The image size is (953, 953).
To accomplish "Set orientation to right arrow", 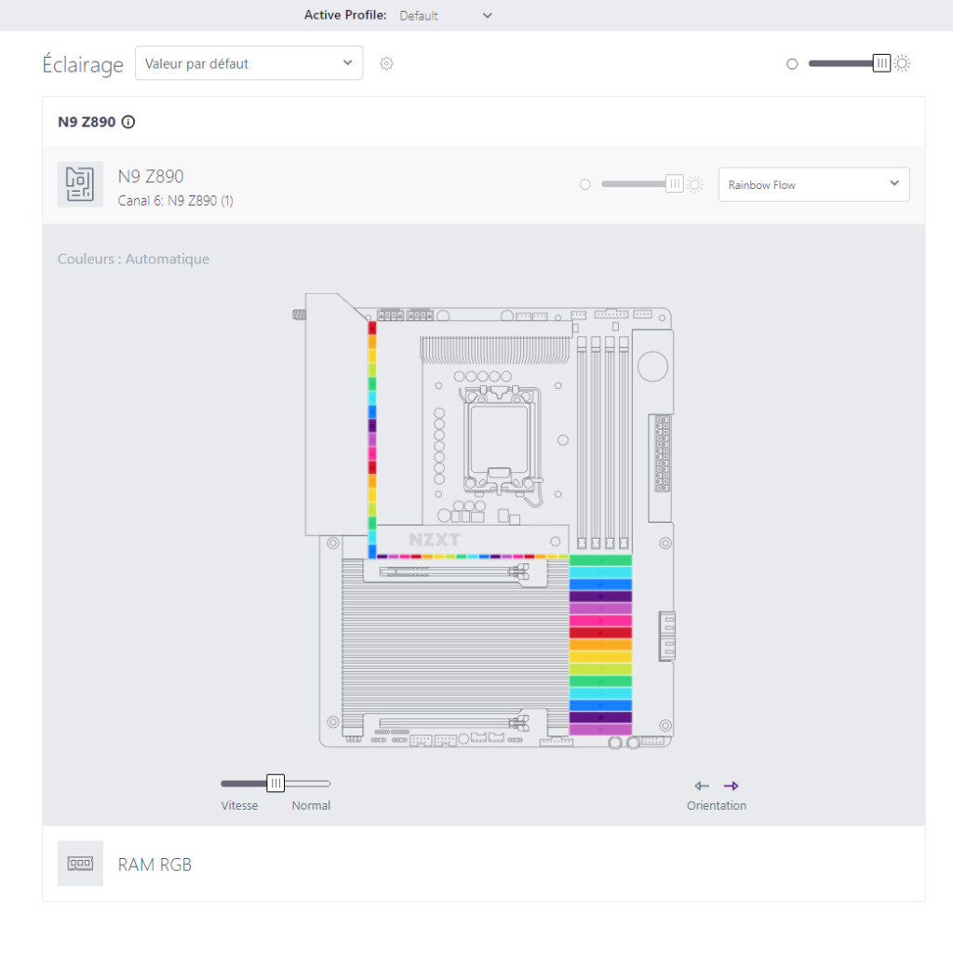I will pyautogui.click(x=732, y=785).
